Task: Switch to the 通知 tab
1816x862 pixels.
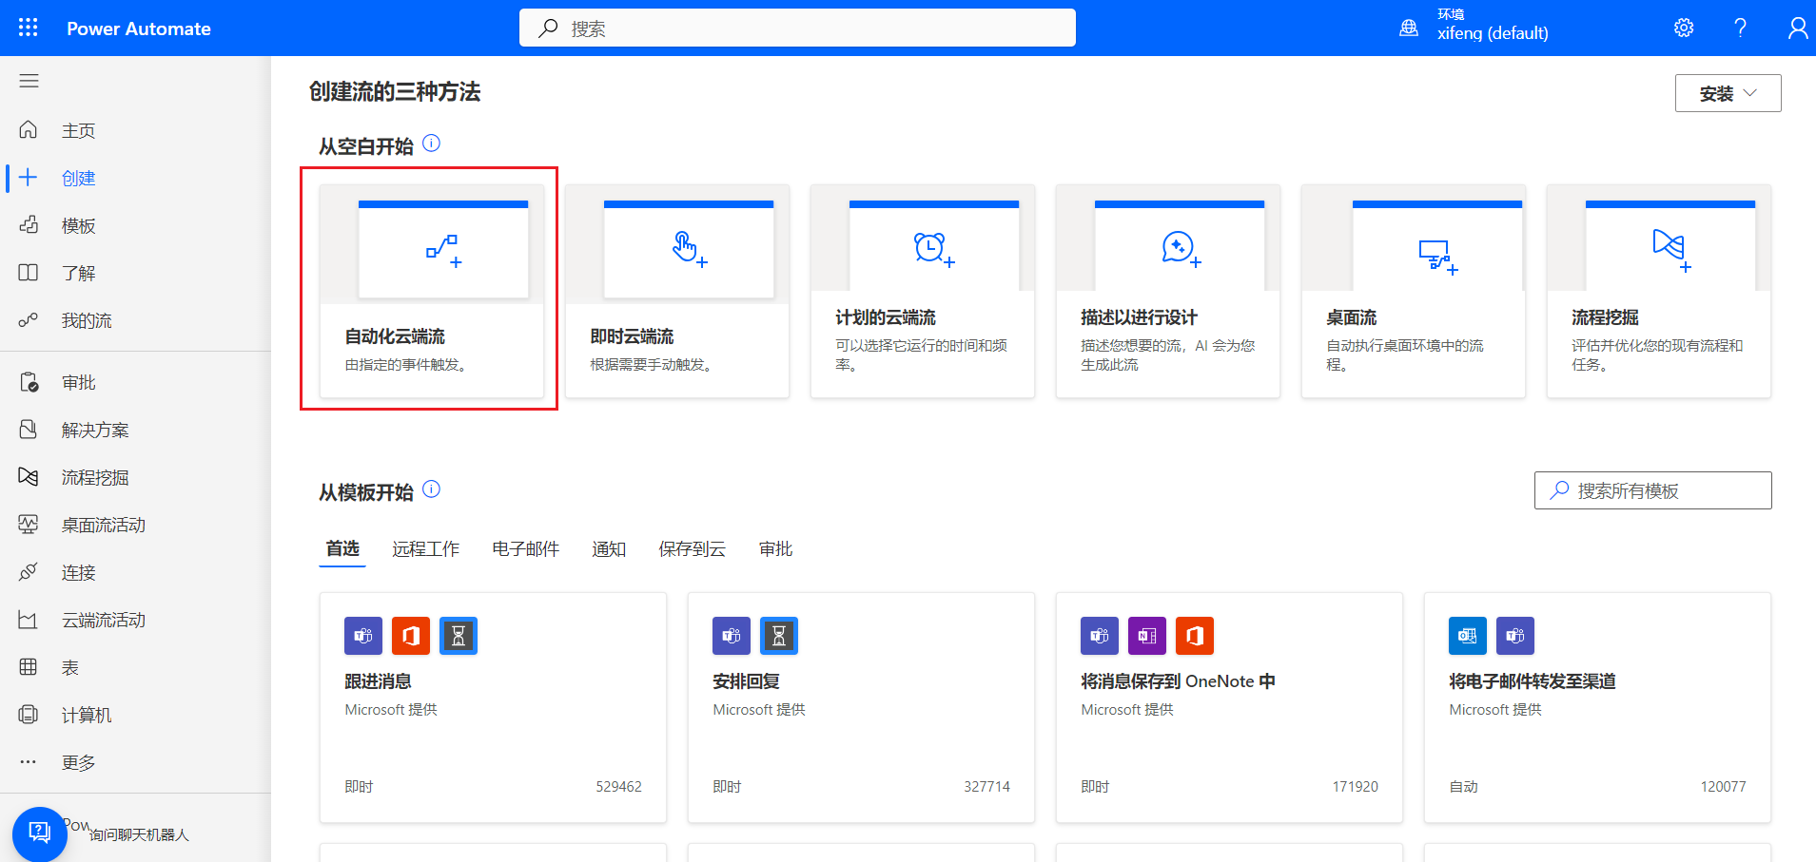Action: click(609, 548)
